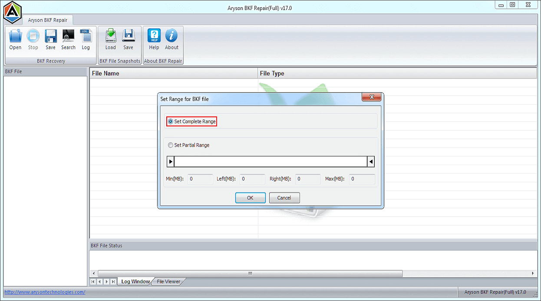Open the Help icon

point(154,39)
